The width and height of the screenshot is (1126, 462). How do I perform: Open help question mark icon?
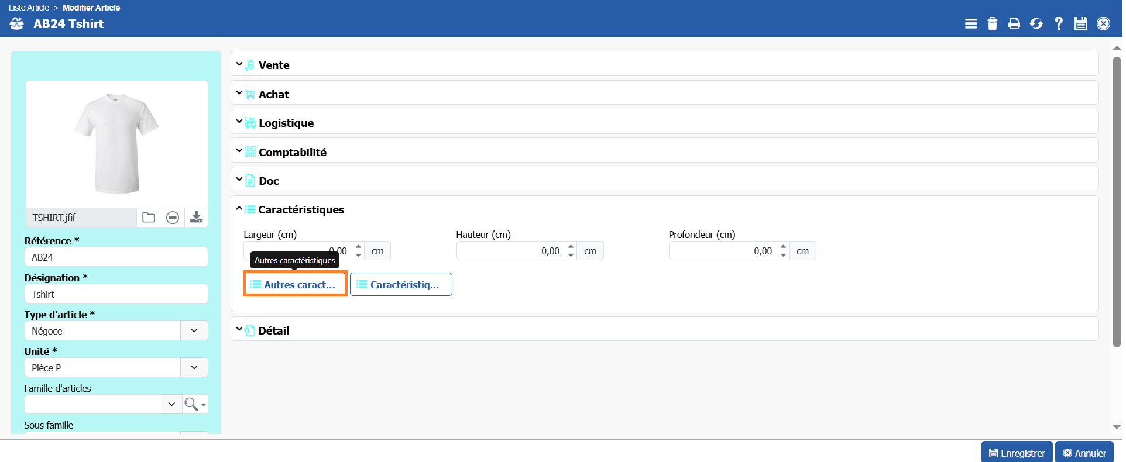[1058, 23]
